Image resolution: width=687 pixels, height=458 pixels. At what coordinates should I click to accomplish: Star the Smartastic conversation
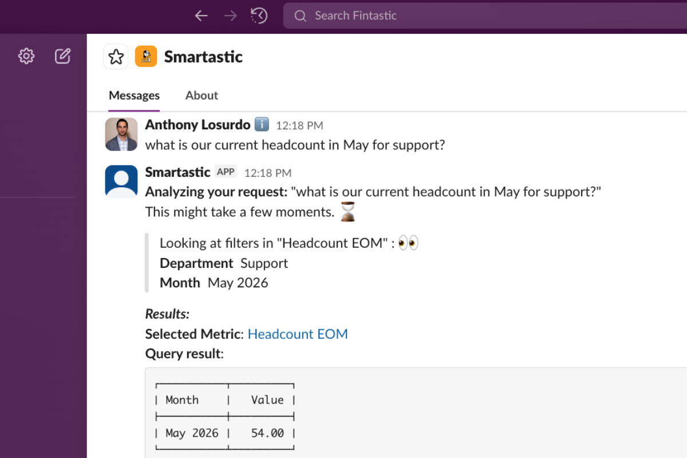coord(116,56)
